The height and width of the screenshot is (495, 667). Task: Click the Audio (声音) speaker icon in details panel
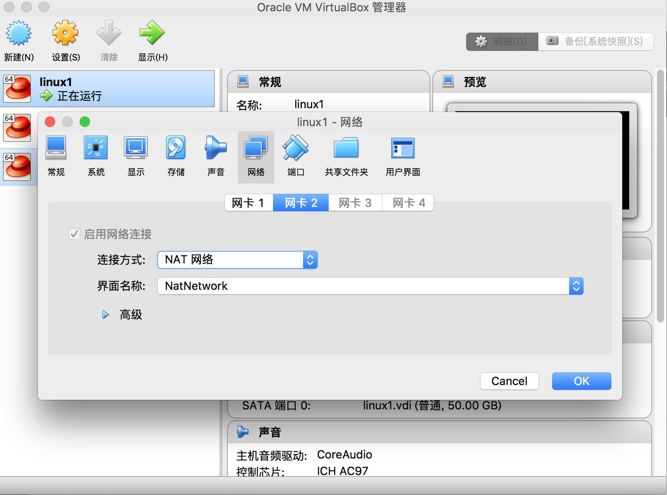pyautogui.click(x=243, y=432)
